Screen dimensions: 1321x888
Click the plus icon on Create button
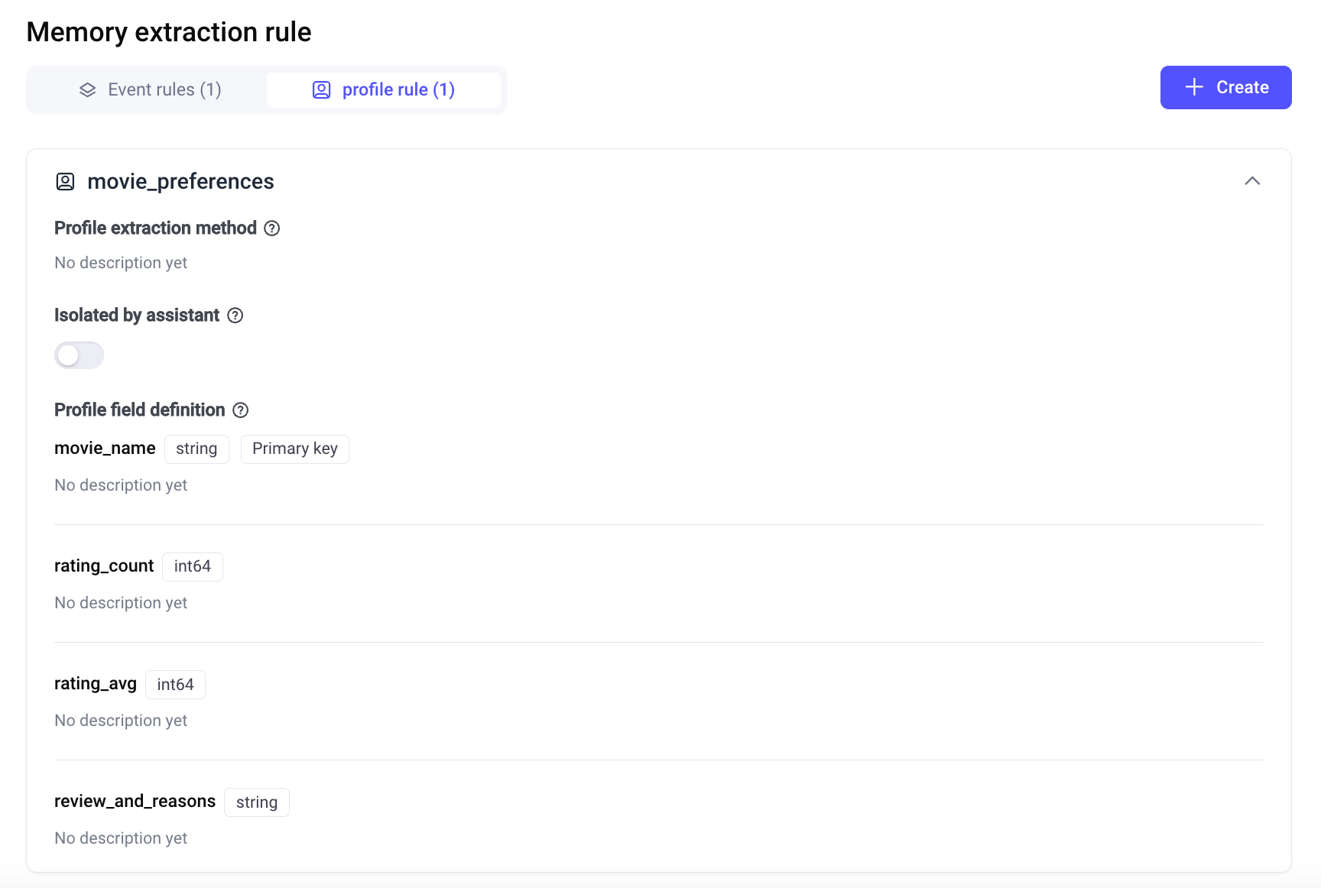click(x=1194, y=88)
